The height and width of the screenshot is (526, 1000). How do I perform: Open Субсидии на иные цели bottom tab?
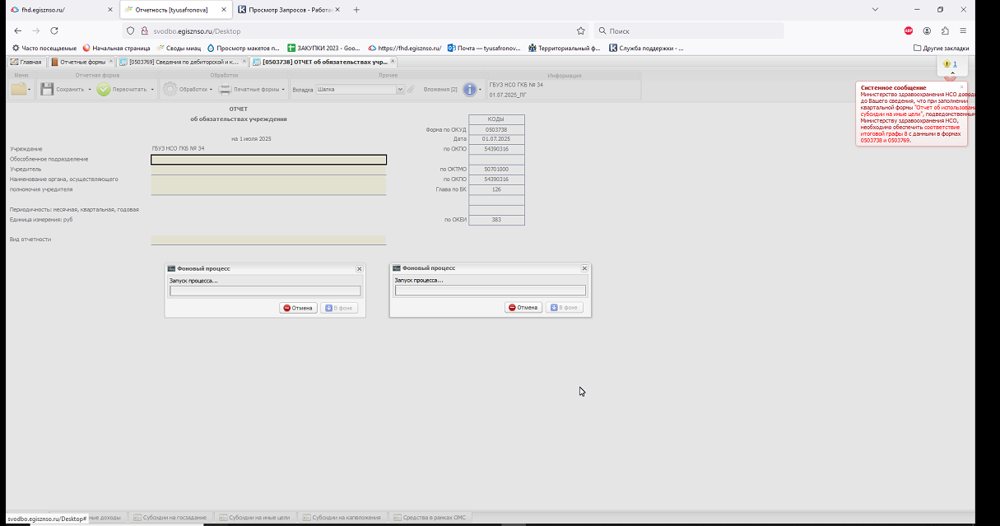coord(255,517)
